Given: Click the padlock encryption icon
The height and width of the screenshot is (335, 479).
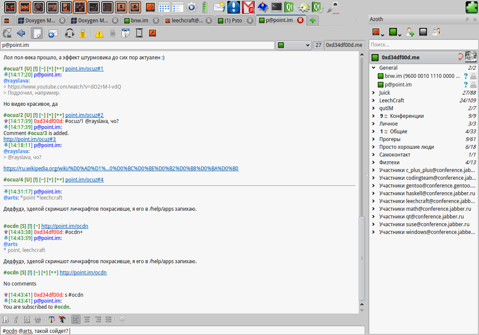Looking at the screenshot, I should [x=82, y=33].
